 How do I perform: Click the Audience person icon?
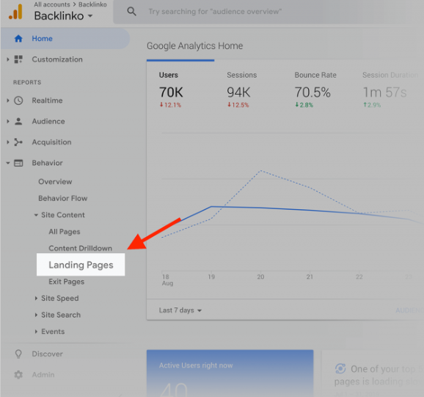click(18, 121)
